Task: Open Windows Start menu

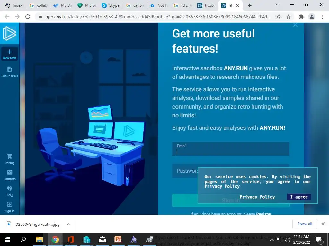Action: tap(8, 240)
